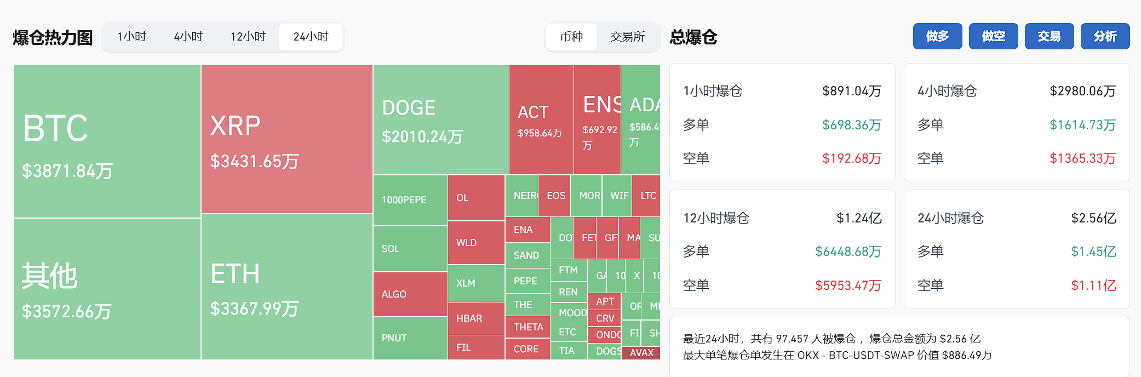Switch heatmap to 1小时 timeframe
Viewport: 1141px width, 377px height.
click(x=132, y=37)
